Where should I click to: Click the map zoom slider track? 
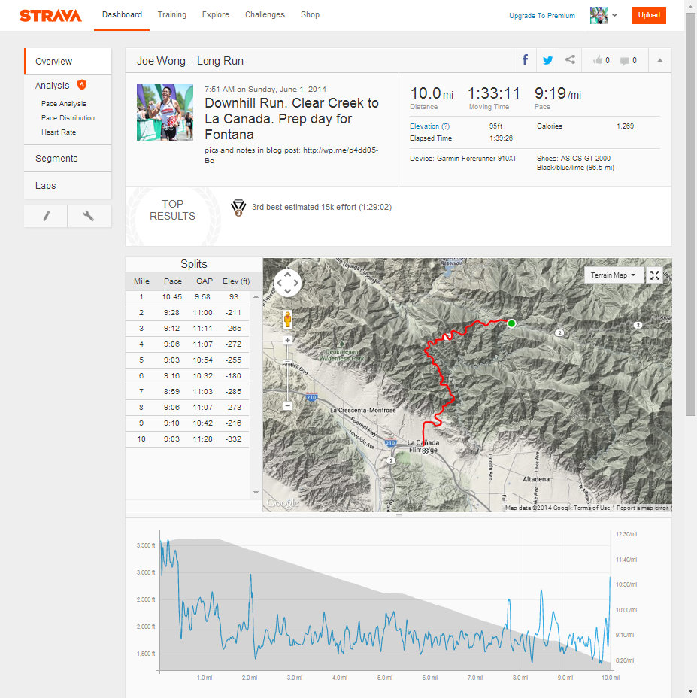[x=287, y=372]
